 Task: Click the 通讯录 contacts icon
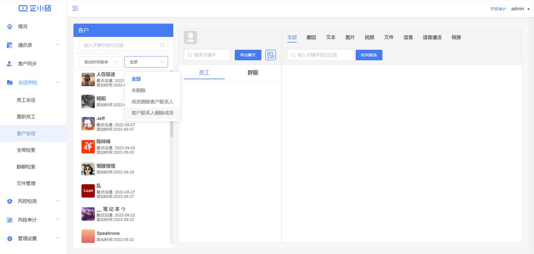pos(10,45)
